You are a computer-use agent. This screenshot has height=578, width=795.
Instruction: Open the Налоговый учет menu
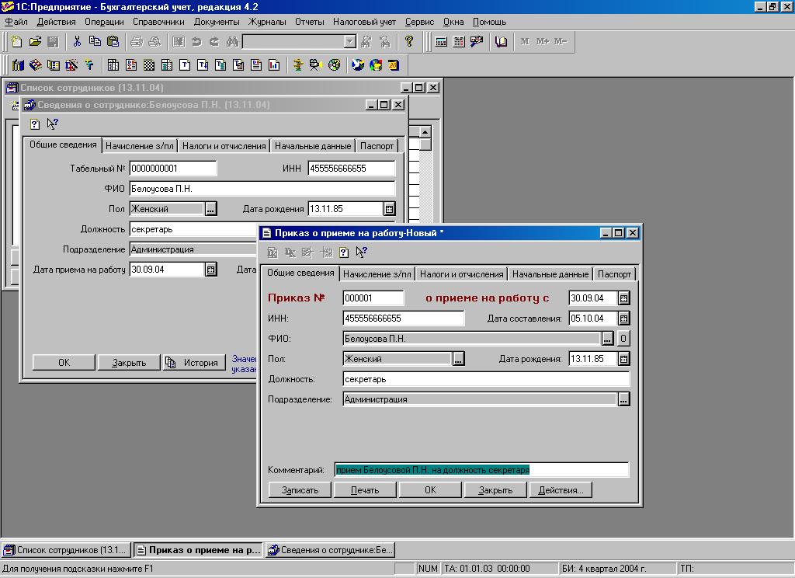[365, 22]
